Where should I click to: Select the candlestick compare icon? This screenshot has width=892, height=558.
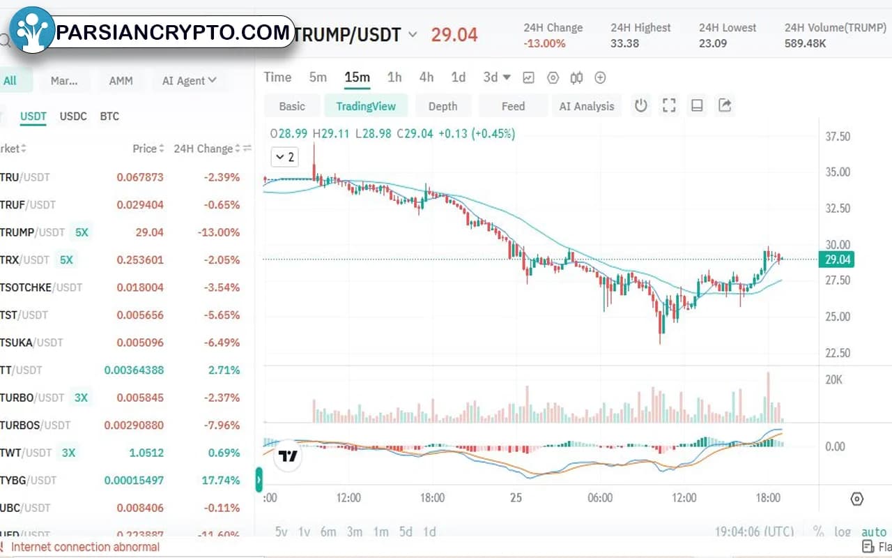[577, 77]
